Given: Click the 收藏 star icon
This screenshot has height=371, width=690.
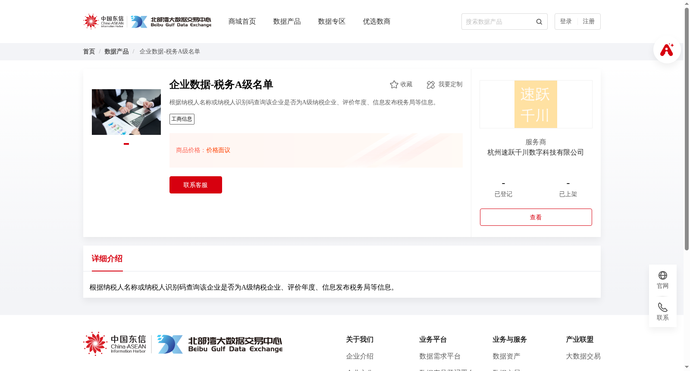Looking at the screenshot, I should pyautogui.click(x=394, y=84).
